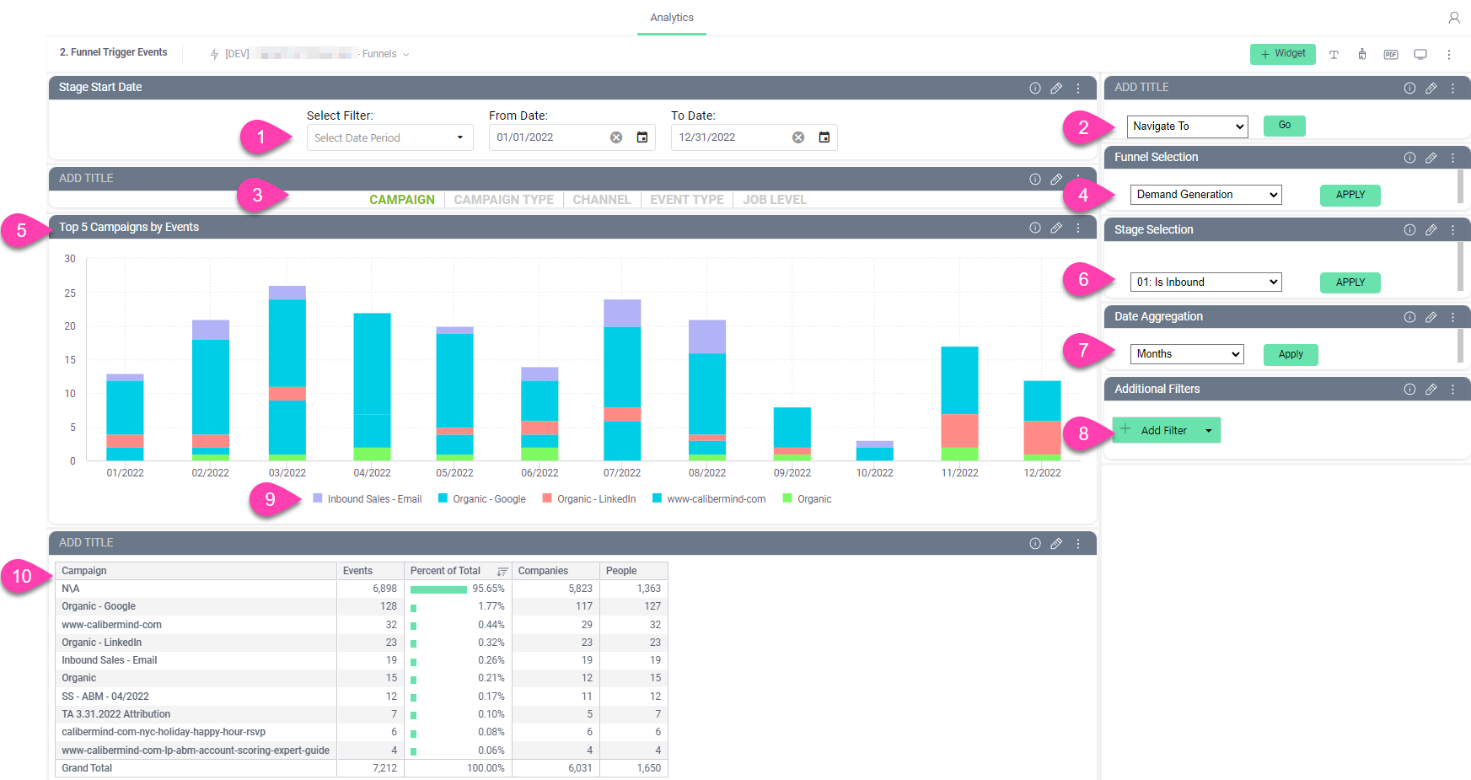
Task: Click the SS - ABM - 04/2022 row
Action: [362, 697]
